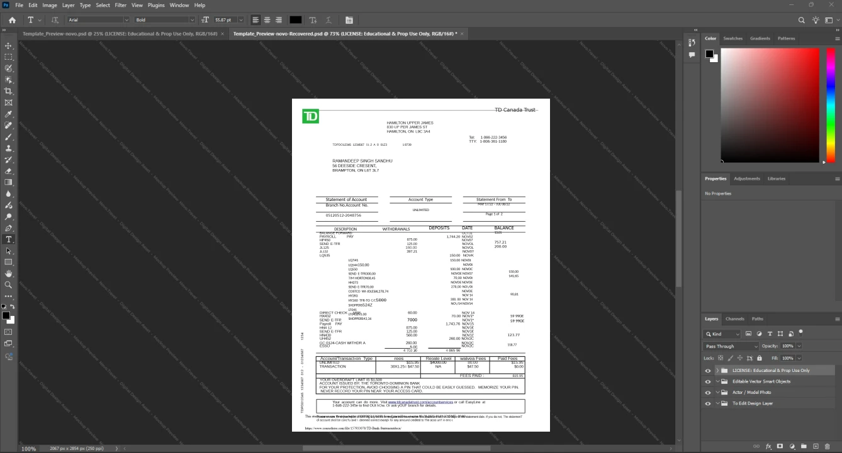Collapse the Editable Vector Smart Objects group
The height and width of the screenshot is (453, 842).
(x=717, y=381)
